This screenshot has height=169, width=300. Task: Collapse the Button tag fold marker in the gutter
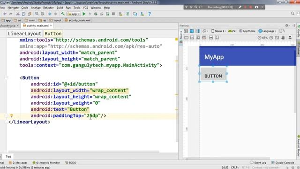6,77
